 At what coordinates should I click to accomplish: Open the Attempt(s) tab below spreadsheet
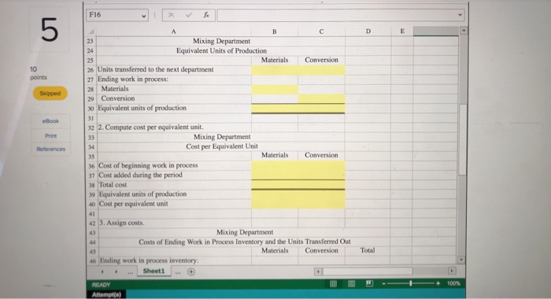106,295
